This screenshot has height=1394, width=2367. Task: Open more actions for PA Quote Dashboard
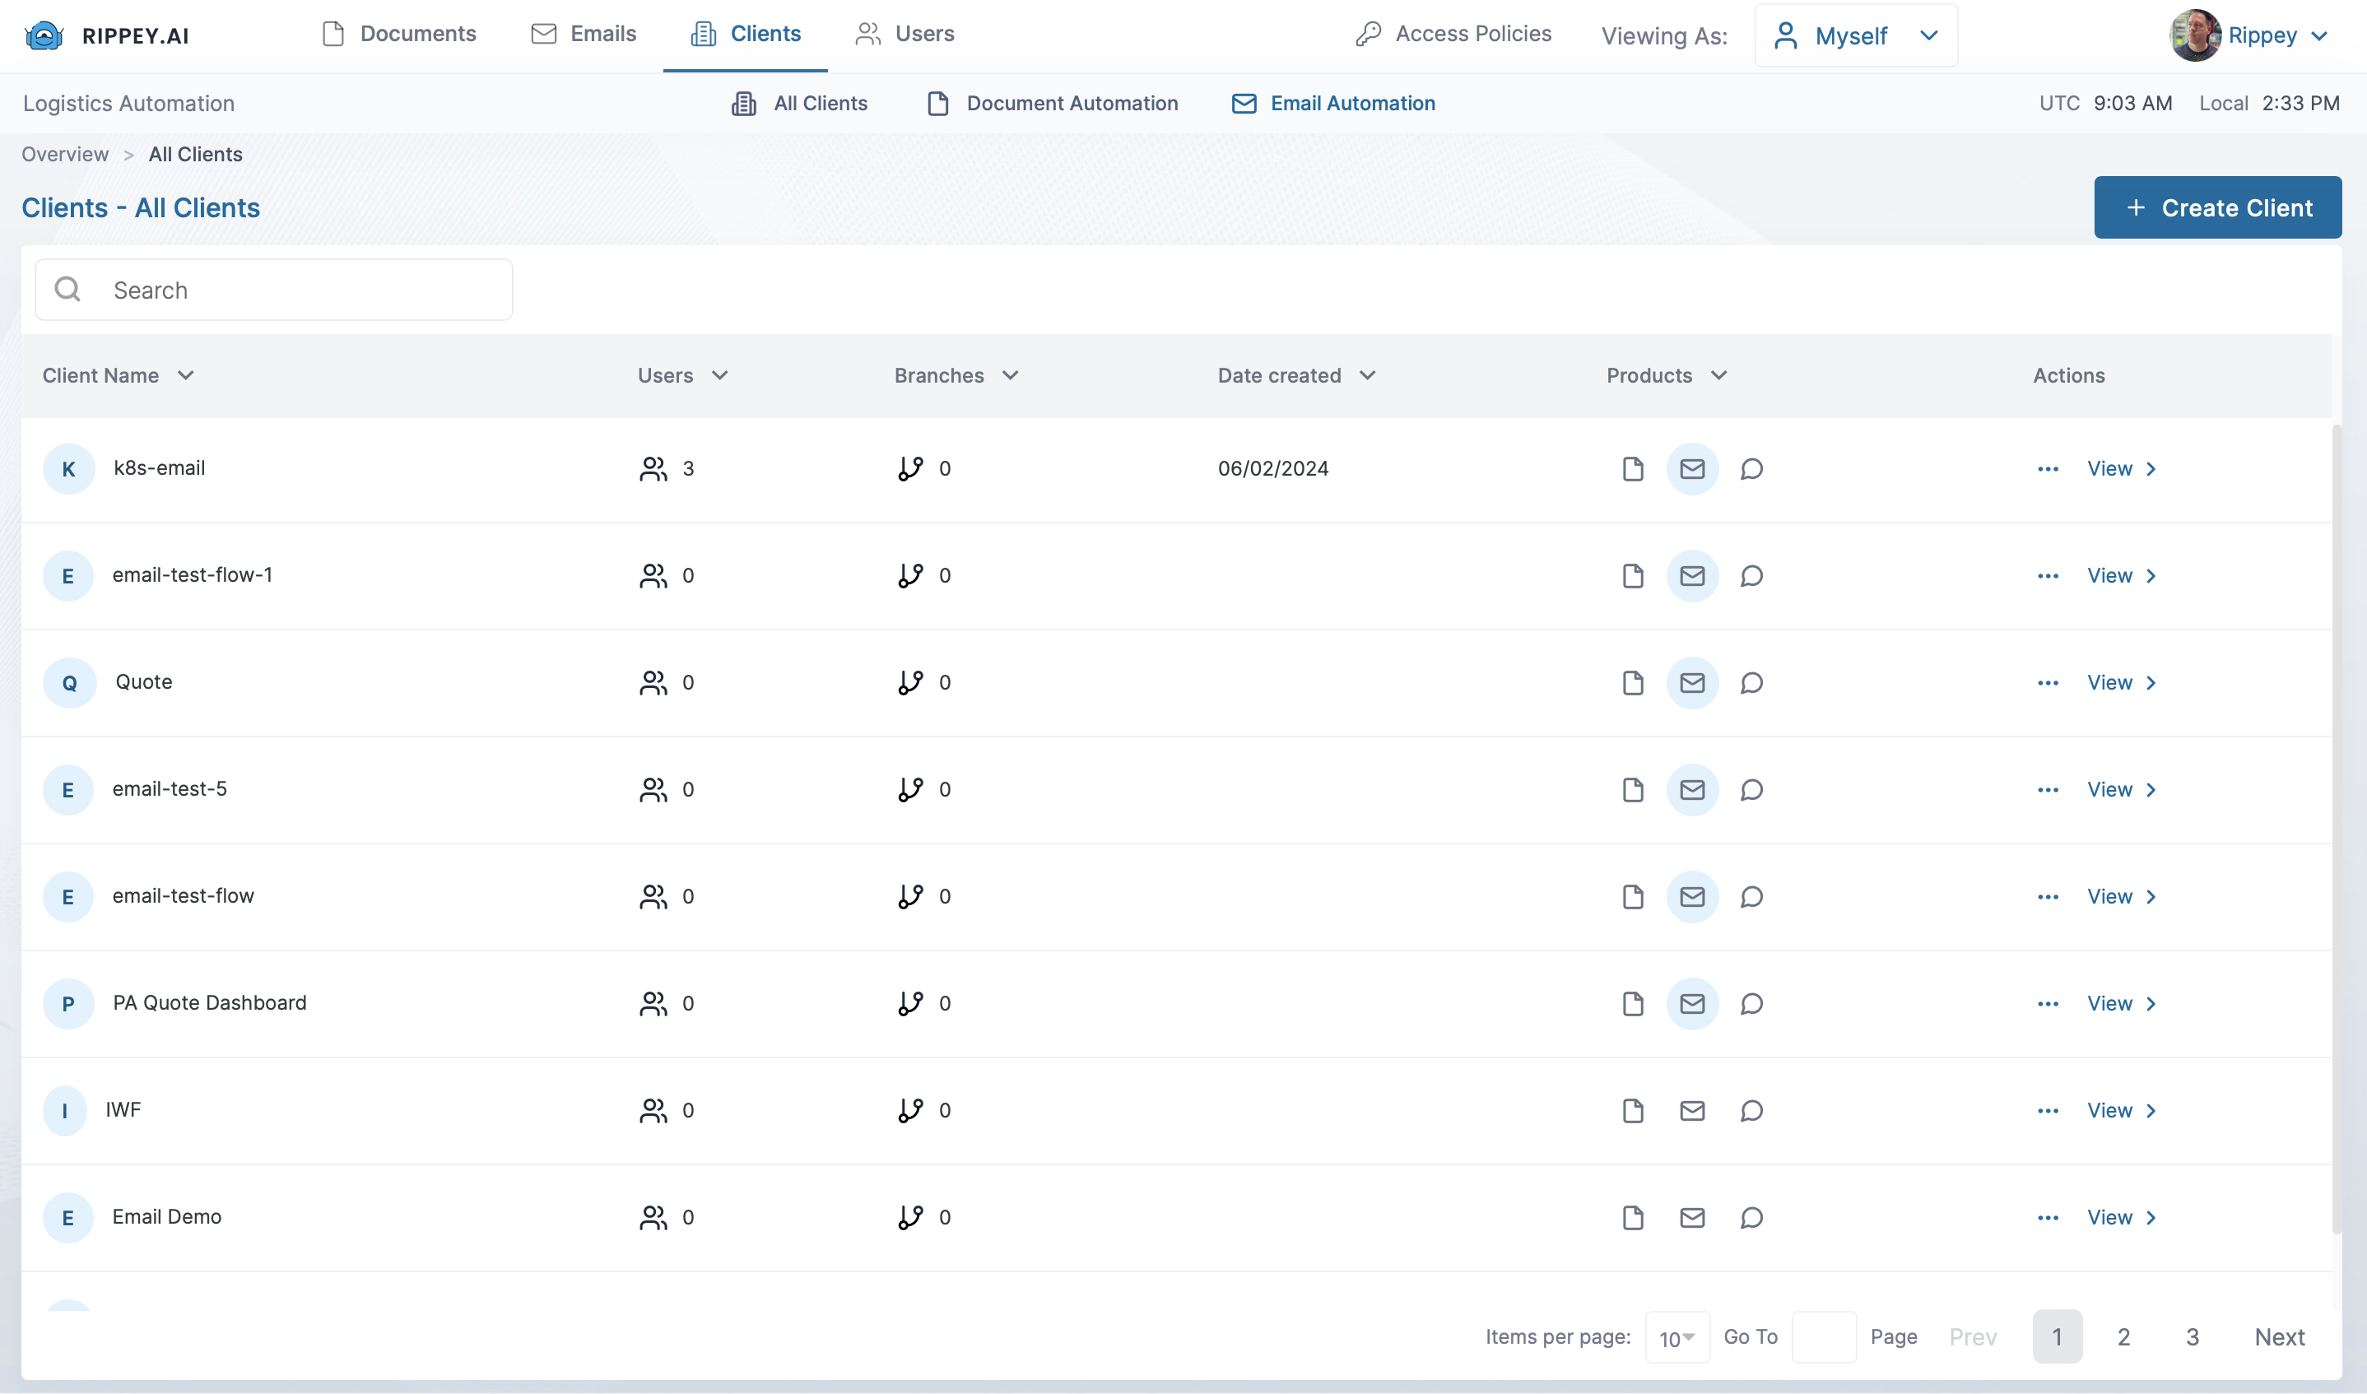[2048, 1004]
